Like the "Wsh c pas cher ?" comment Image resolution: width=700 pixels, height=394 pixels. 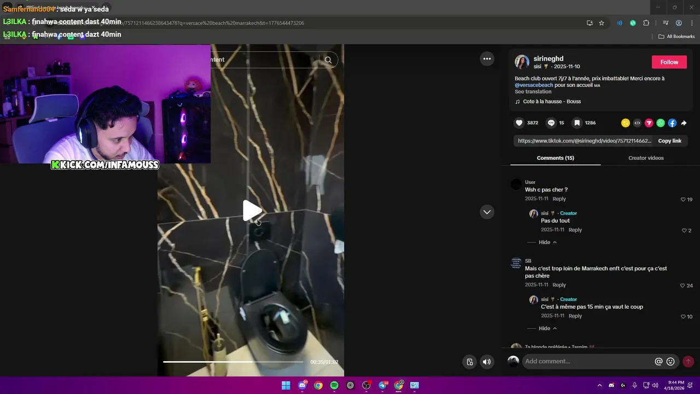pyautogui.click(x=683, y=199)
